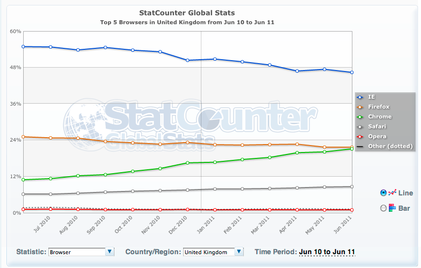Screen dimensions: 421x268
Task: Click the Firefox legend label
Action: point(379,107)
